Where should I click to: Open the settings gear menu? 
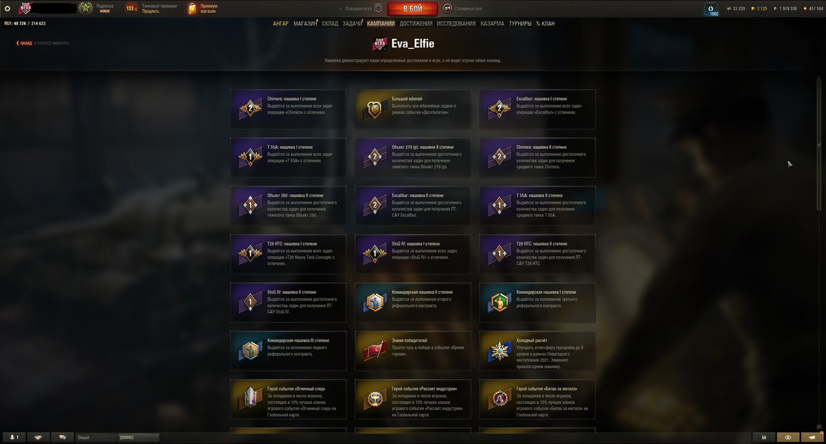8,8
